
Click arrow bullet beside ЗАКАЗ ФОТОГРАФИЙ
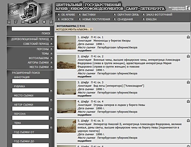[144, 15]
